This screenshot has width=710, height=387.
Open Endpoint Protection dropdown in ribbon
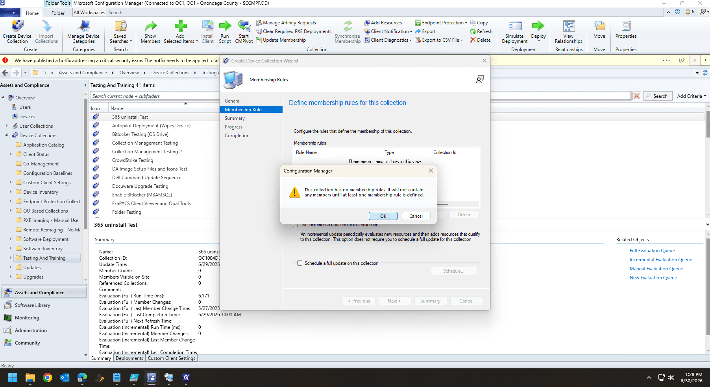pyautogui.click(x=441, y=23)
